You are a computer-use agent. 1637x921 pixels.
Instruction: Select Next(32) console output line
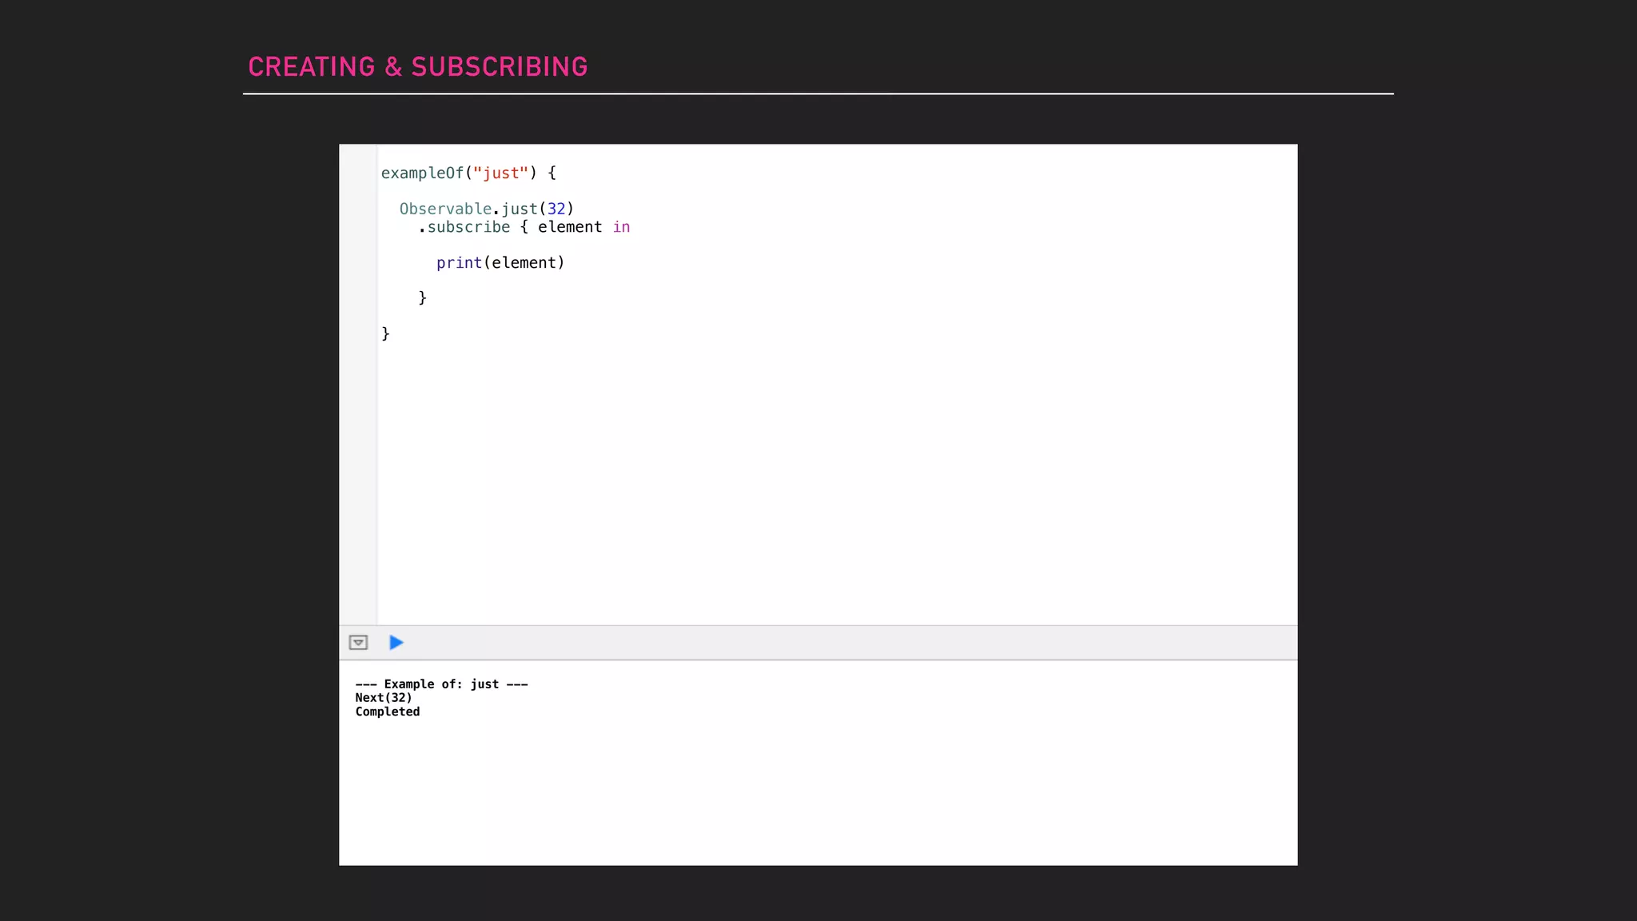(384, 698)
